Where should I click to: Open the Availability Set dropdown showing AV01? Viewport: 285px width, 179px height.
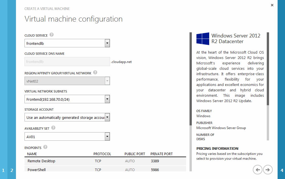67,137
